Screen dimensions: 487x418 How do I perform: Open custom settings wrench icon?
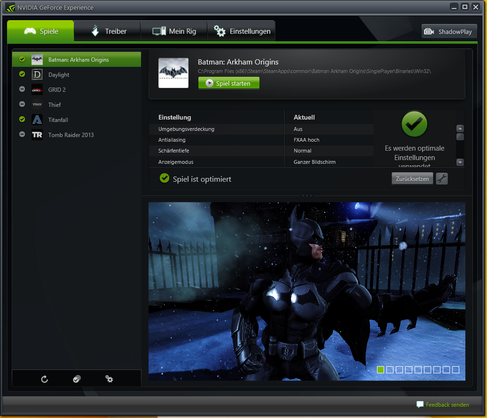442,178
